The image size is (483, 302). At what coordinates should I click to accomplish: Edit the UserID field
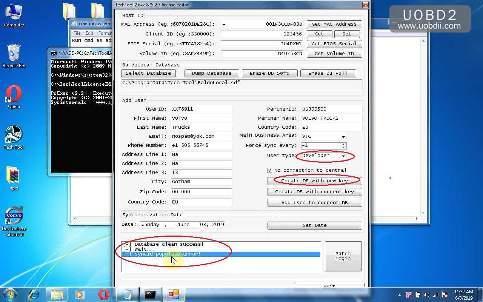(202, 109)
